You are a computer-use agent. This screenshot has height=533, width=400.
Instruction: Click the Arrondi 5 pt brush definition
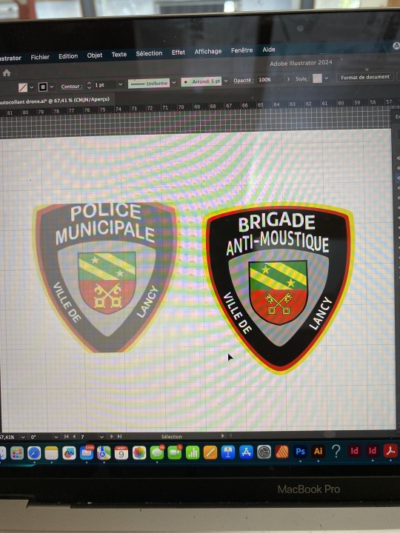tap(201, 81)
